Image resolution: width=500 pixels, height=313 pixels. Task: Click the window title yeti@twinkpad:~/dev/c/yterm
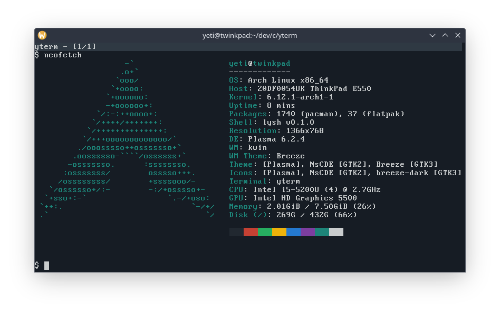point(249,35)
